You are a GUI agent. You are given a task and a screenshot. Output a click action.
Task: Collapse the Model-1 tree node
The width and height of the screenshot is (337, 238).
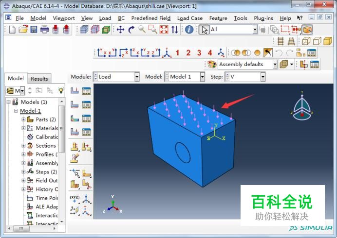click(16, 111)
